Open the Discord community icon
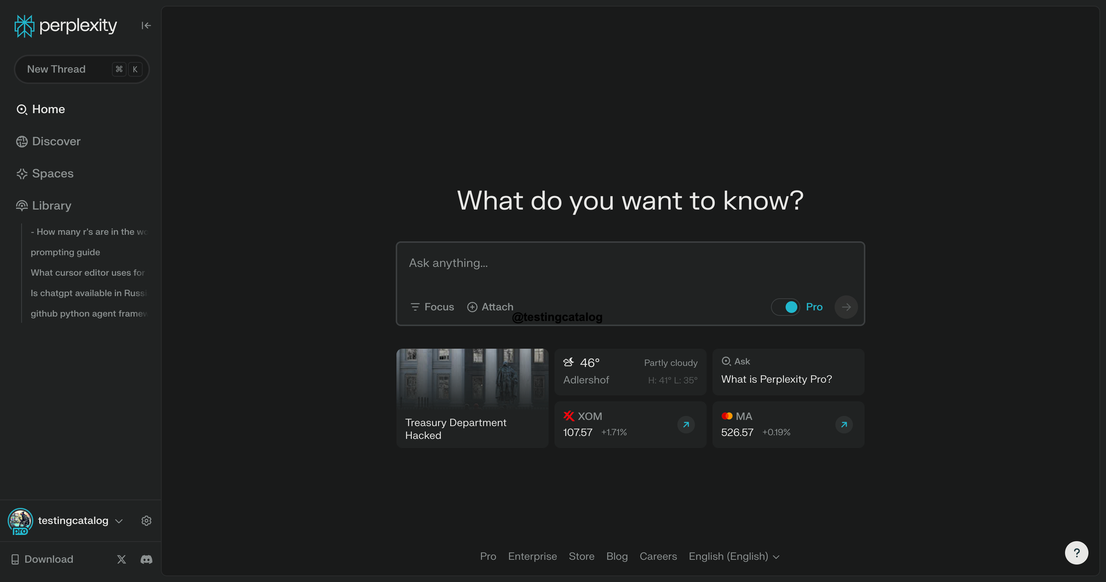The image size is (1106, 582). pyautogui.click(x=146, y=559)
